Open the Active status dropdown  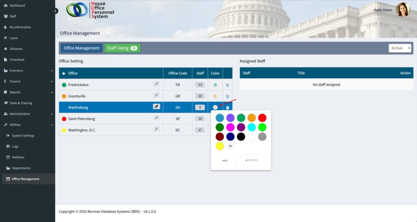399,48
